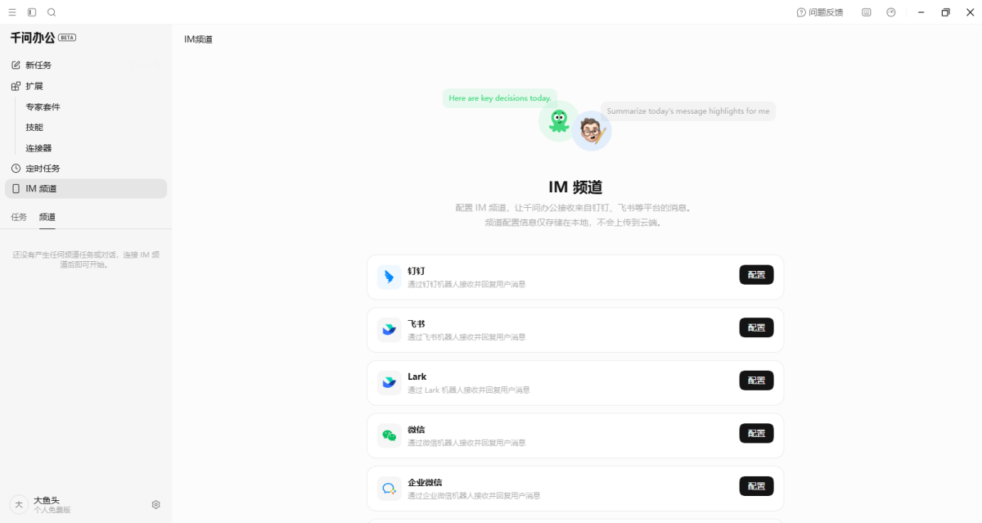Toggle the sidebar panel icon
The height and width of the screenshot is (523, 982).
tap(32, 12)
